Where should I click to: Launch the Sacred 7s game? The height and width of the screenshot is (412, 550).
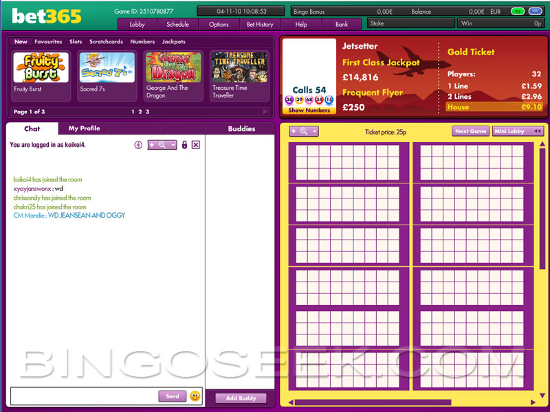[107, 76]
